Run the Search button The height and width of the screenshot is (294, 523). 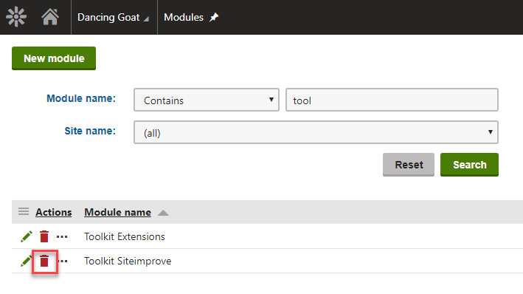(469, 165)
